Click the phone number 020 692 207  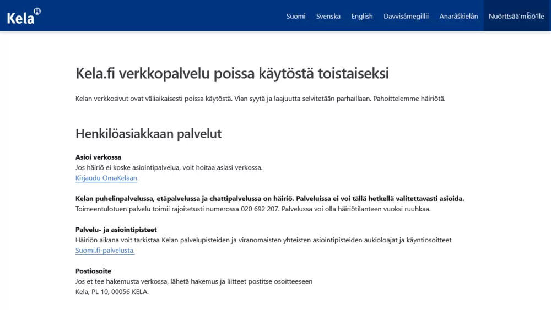click(x=260, y=209)
